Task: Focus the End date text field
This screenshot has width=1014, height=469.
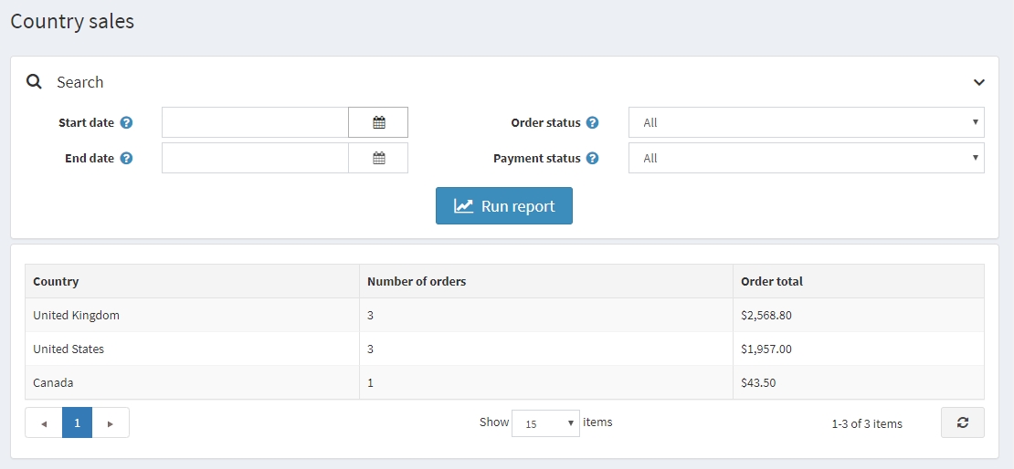Action: pos(255,158)
